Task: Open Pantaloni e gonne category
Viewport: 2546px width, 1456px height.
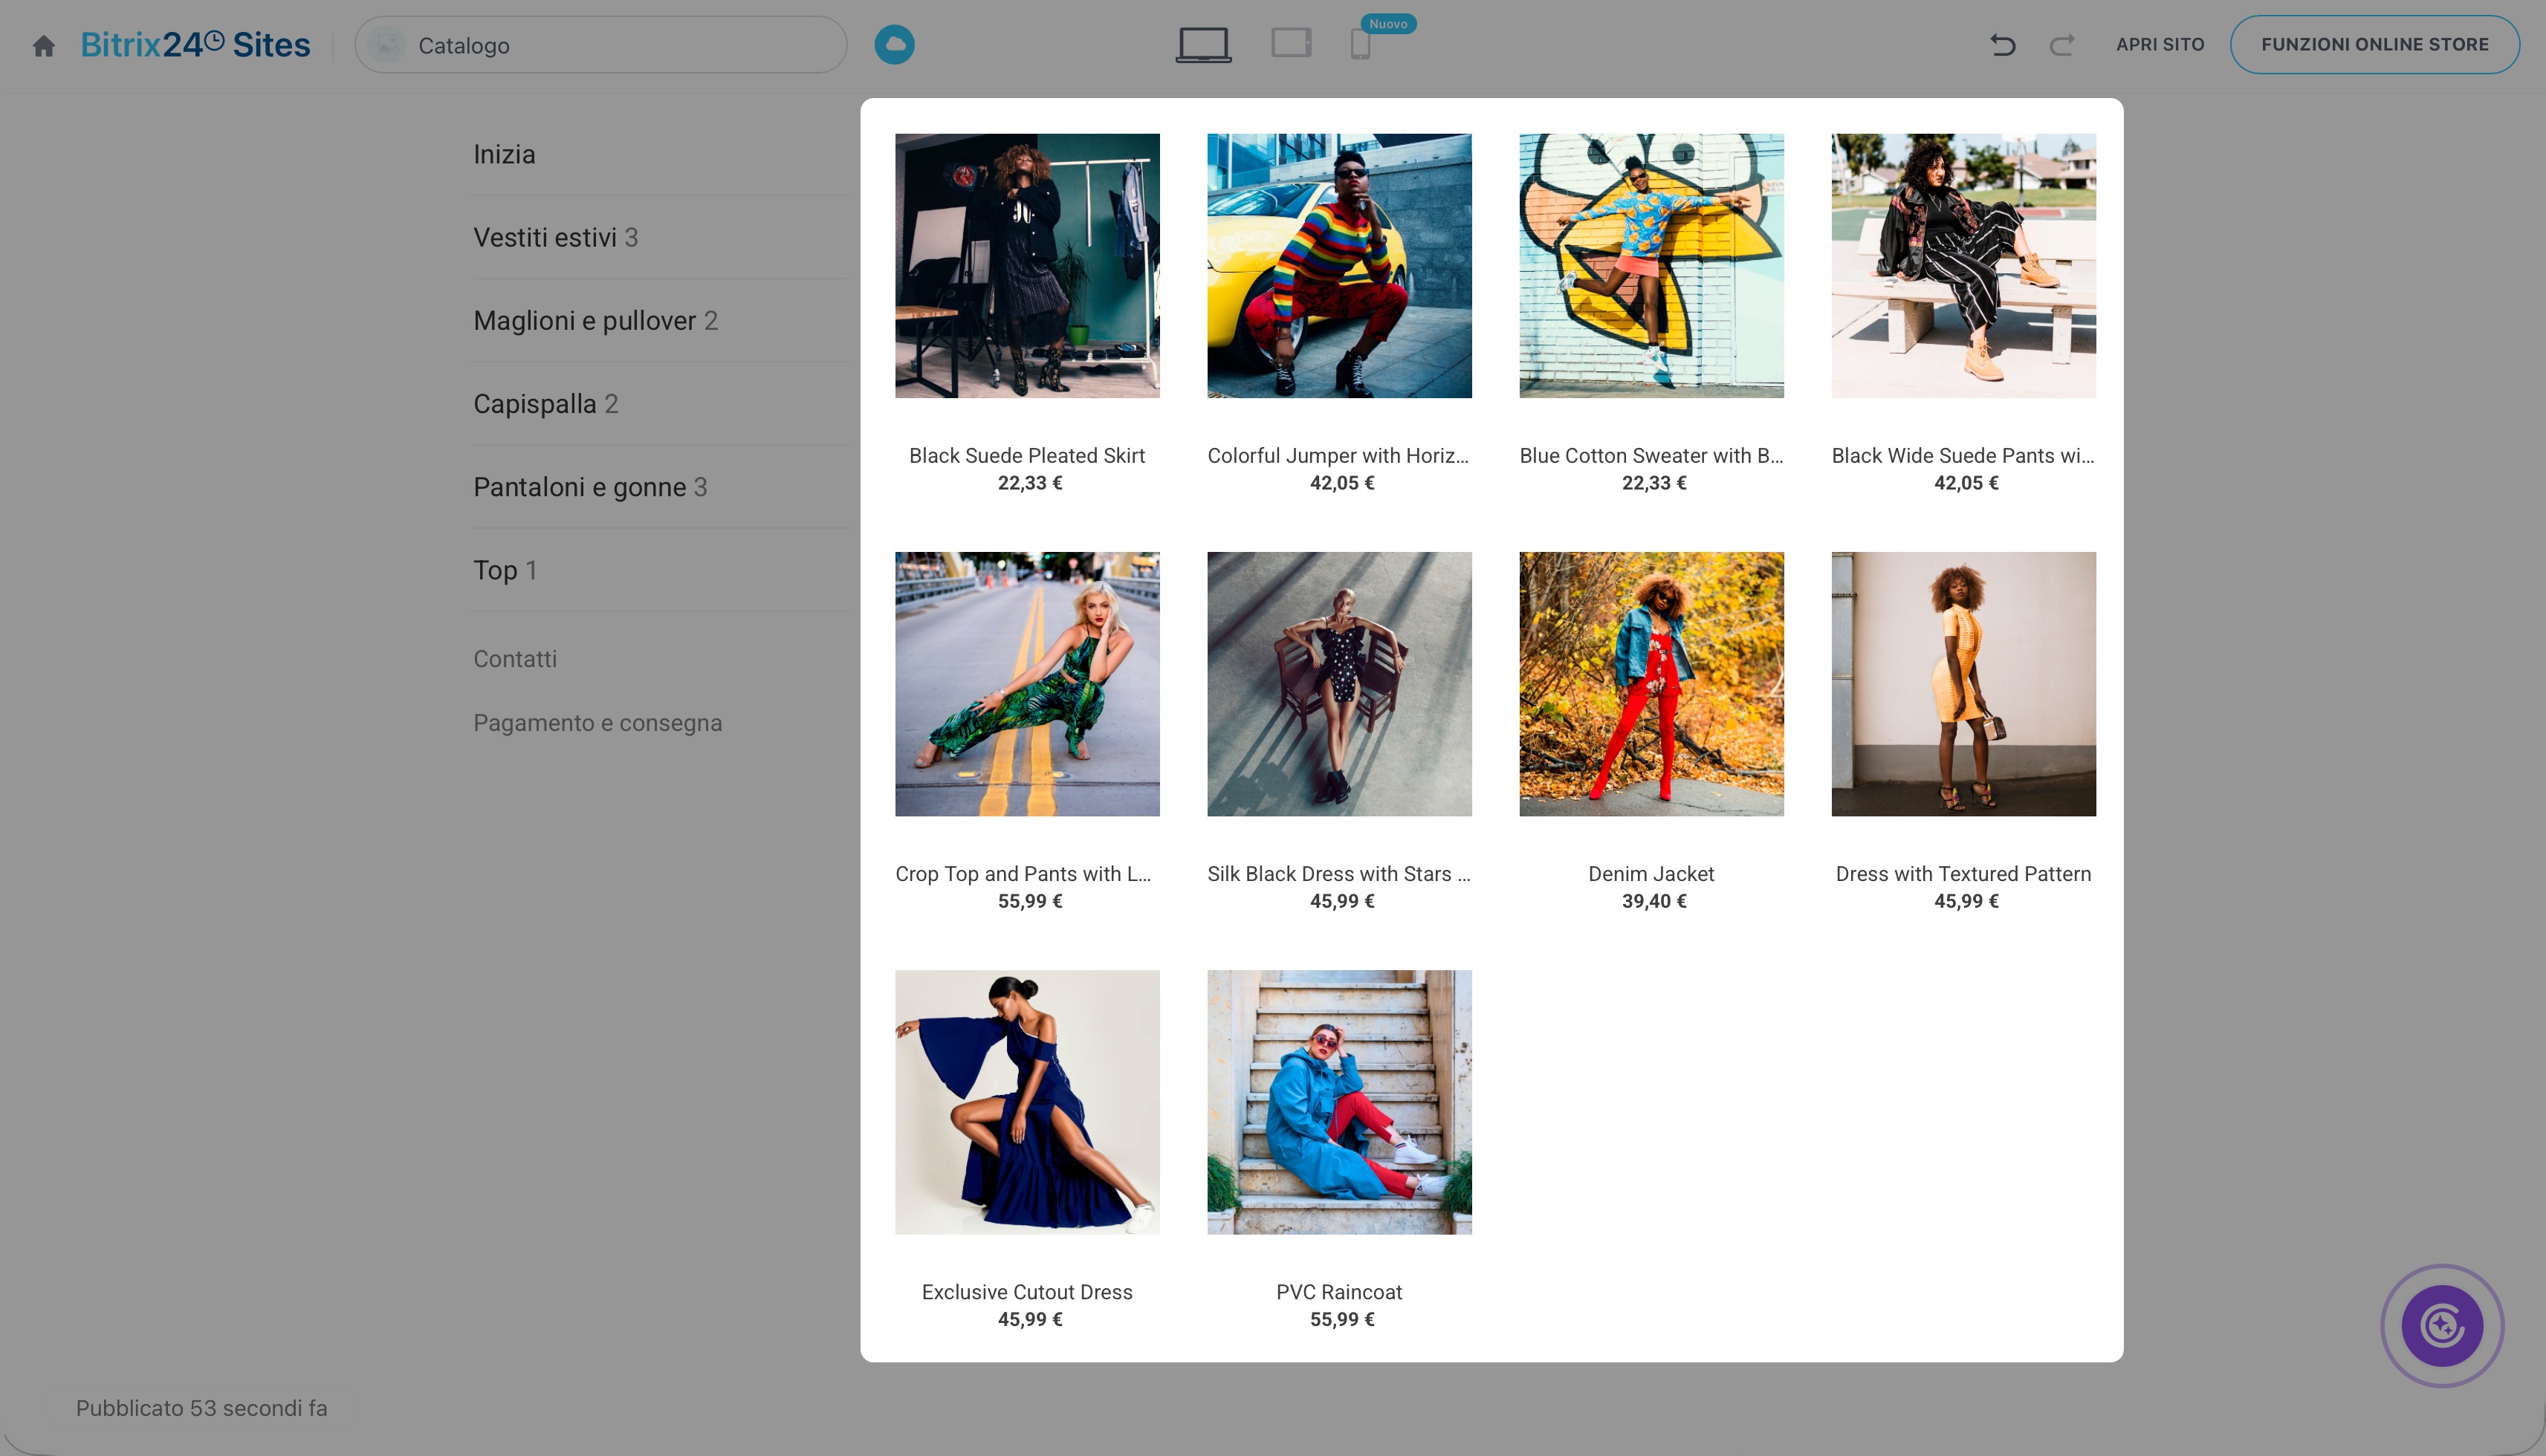Action: [x=590, y=487]
